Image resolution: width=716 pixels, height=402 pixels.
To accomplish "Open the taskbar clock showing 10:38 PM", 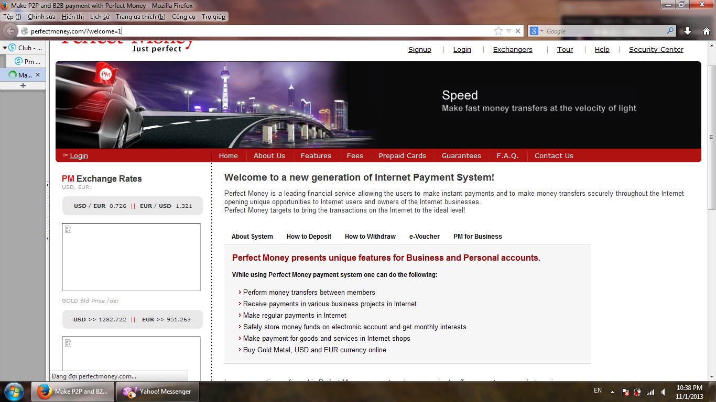I will [x=690, y=392].
